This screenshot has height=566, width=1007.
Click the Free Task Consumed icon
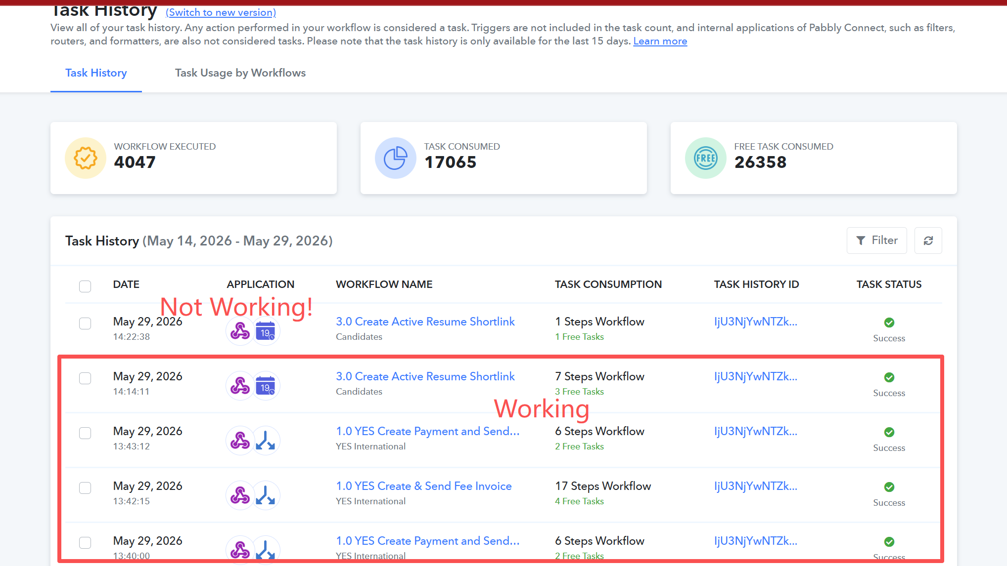click(x=705, y=158)
